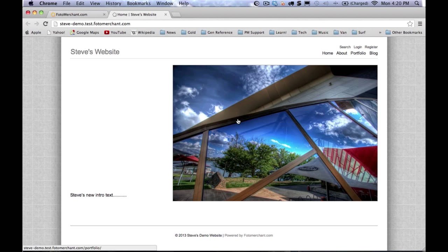
Task: Click the Search link on the site
Action: 345,47
